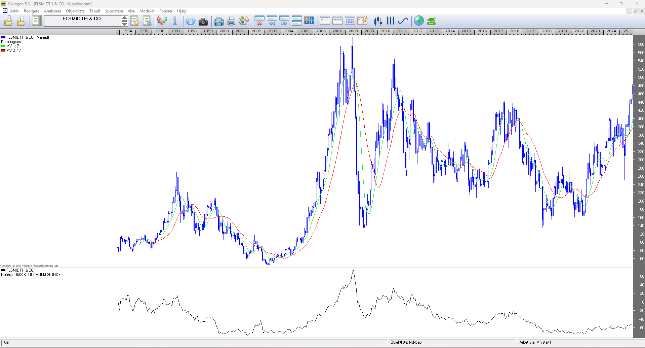
Task: Click the green bull www icon
Action: coord(431,21)
